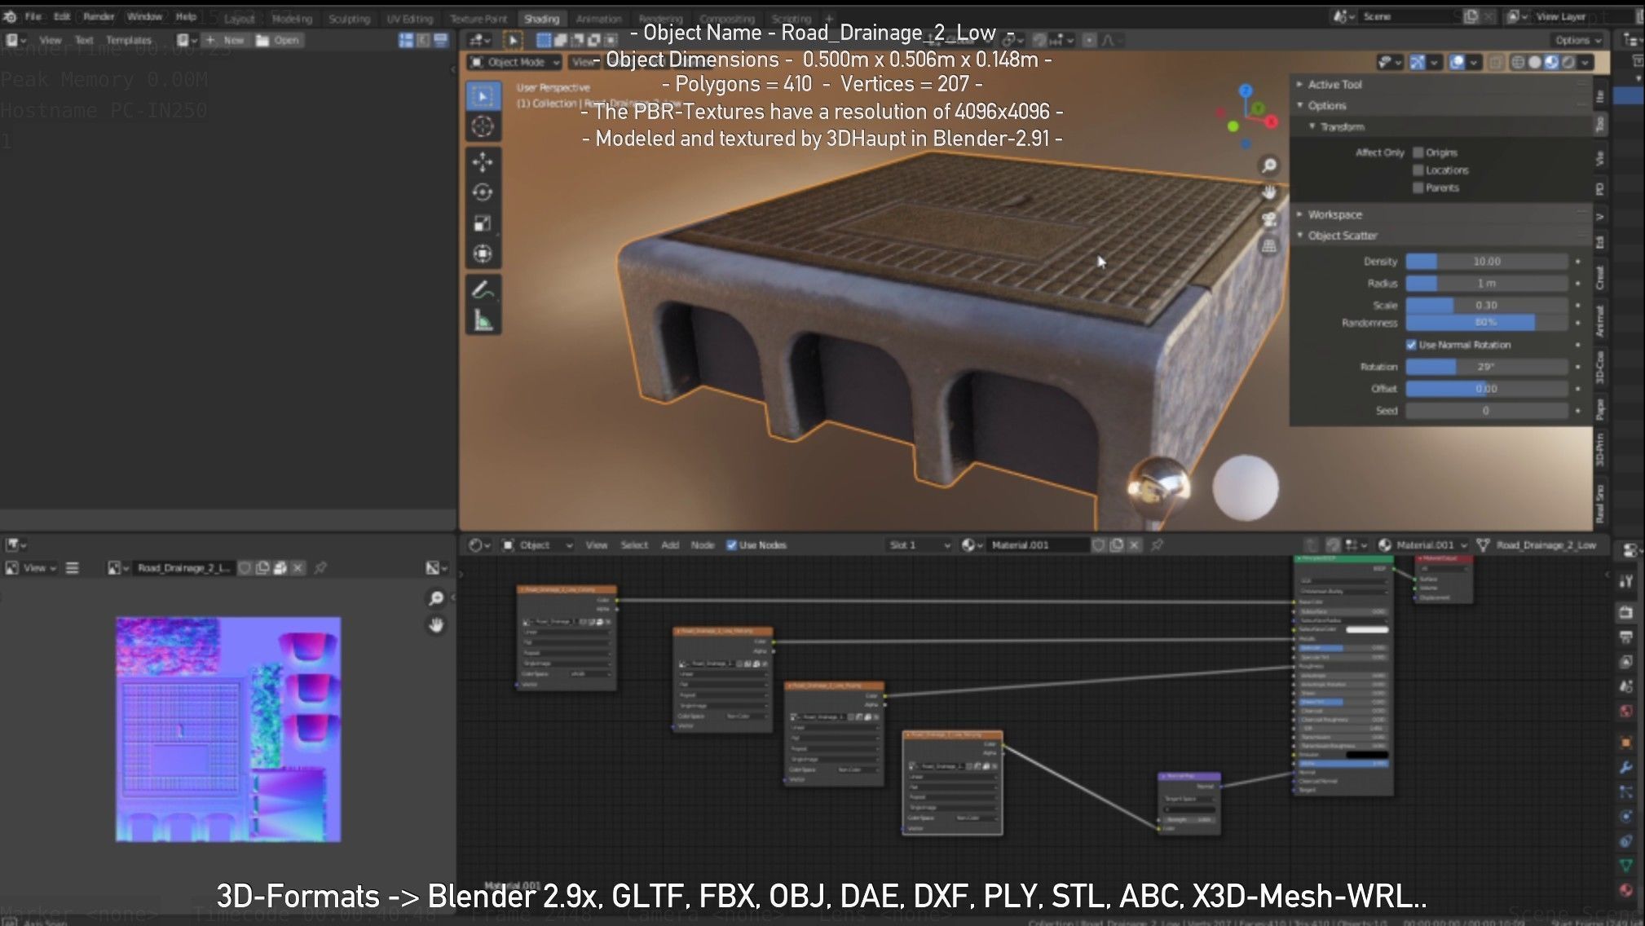Collapse the Options panel
The image size is (1645, 926).
point(1326,105)
